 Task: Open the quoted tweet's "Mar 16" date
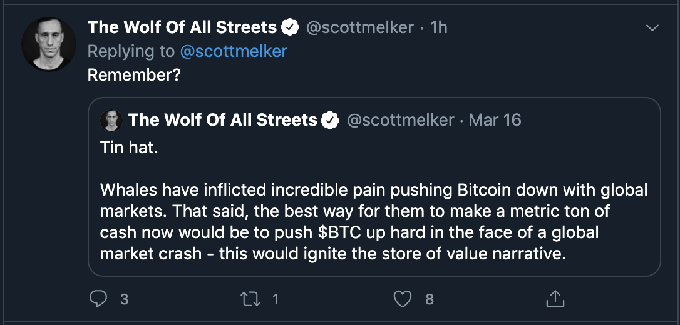tap(495, 120)
